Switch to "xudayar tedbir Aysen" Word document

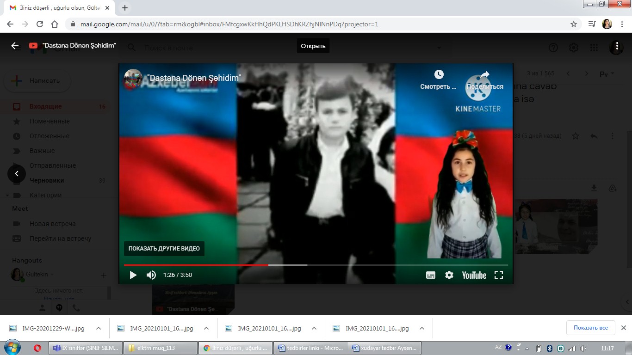pos(385,348)
